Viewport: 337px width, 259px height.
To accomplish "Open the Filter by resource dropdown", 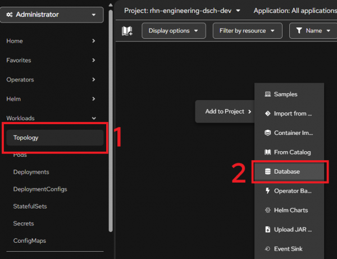I will coord(247,31).
